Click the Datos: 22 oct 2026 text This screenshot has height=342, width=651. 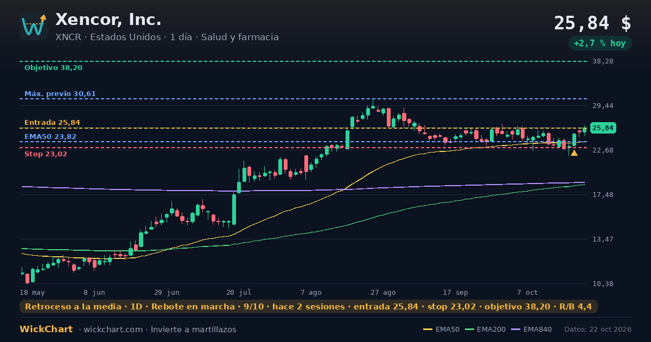click(x=598, y=330)
